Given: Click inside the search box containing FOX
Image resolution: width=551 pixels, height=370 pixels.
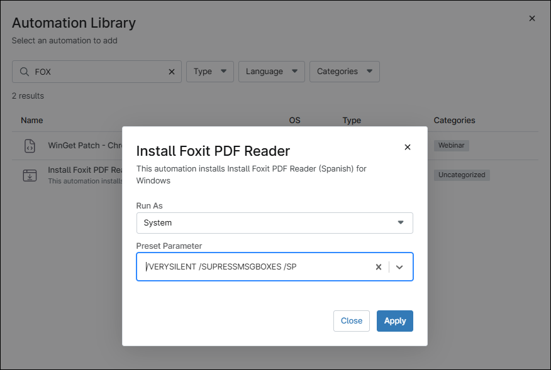Looking at the screenshot, I should 94,71.
